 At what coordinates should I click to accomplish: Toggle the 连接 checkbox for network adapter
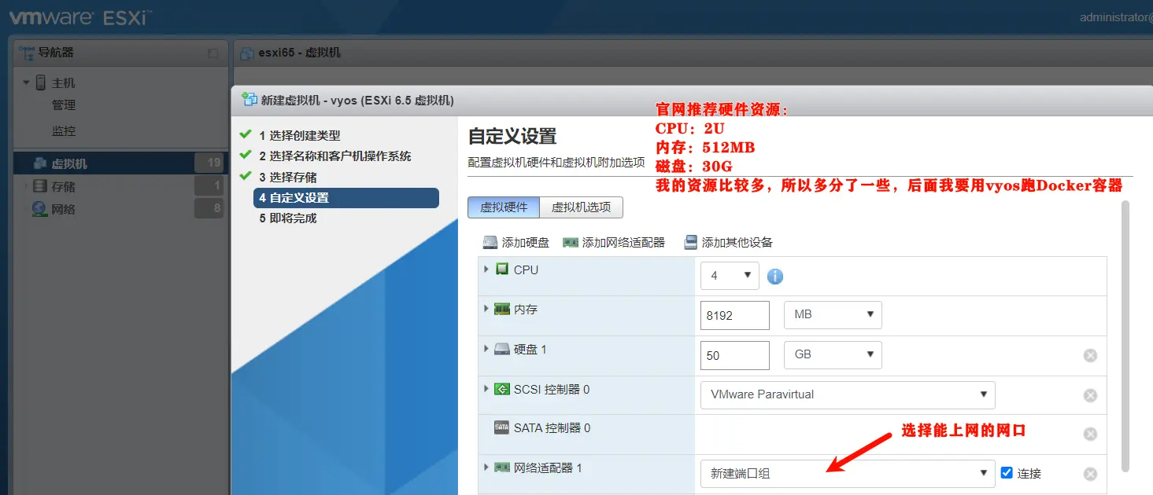[x=1007, y=472]
